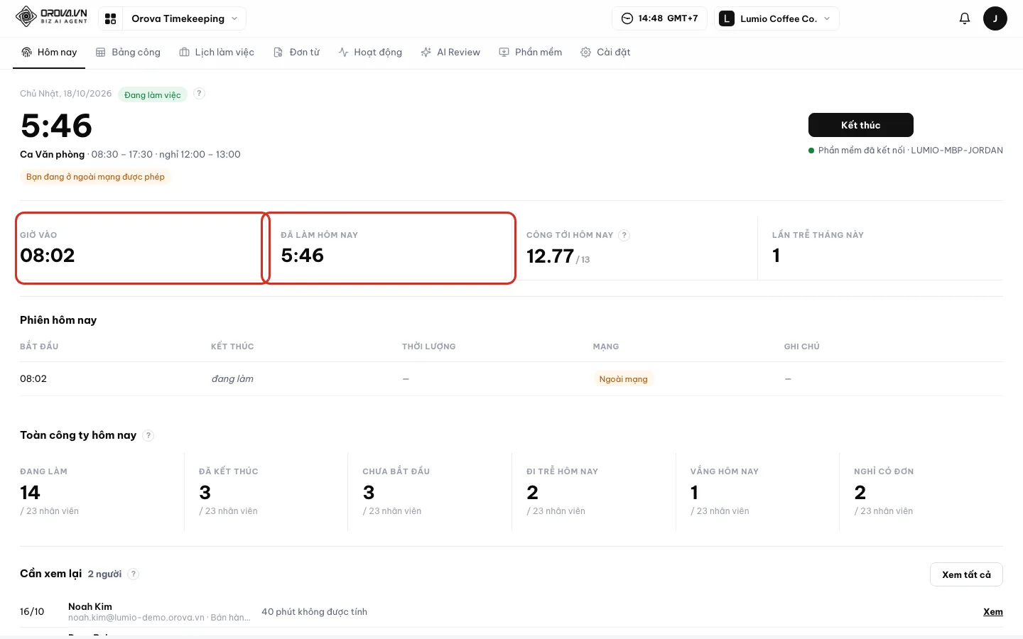Click help icon beside Toàn công ty hôm nay
Screen dimensions: 1023x639
pos(148,435)
